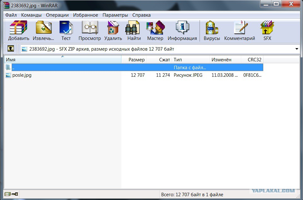The width and height of the screenshot is (303, 200).
Task: Open the Операции menu
Action: [57, 15]
